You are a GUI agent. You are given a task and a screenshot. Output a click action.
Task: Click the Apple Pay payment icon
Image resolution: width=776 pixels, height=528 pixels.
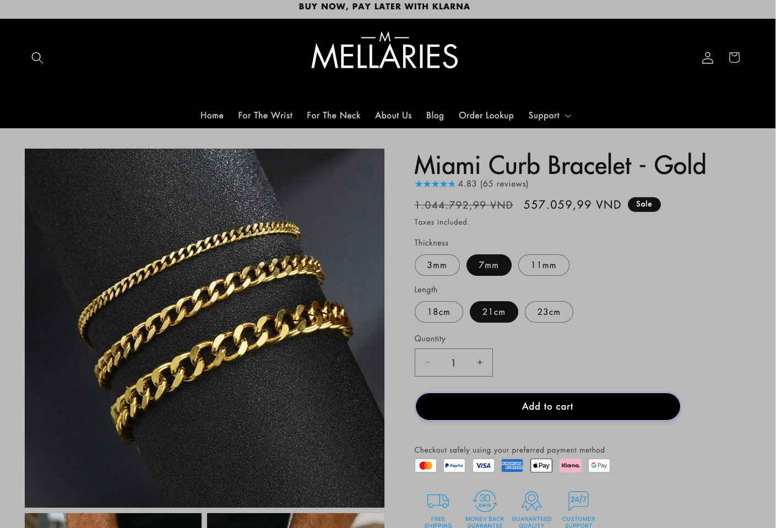pyautogui.click(x=541, y=466)
